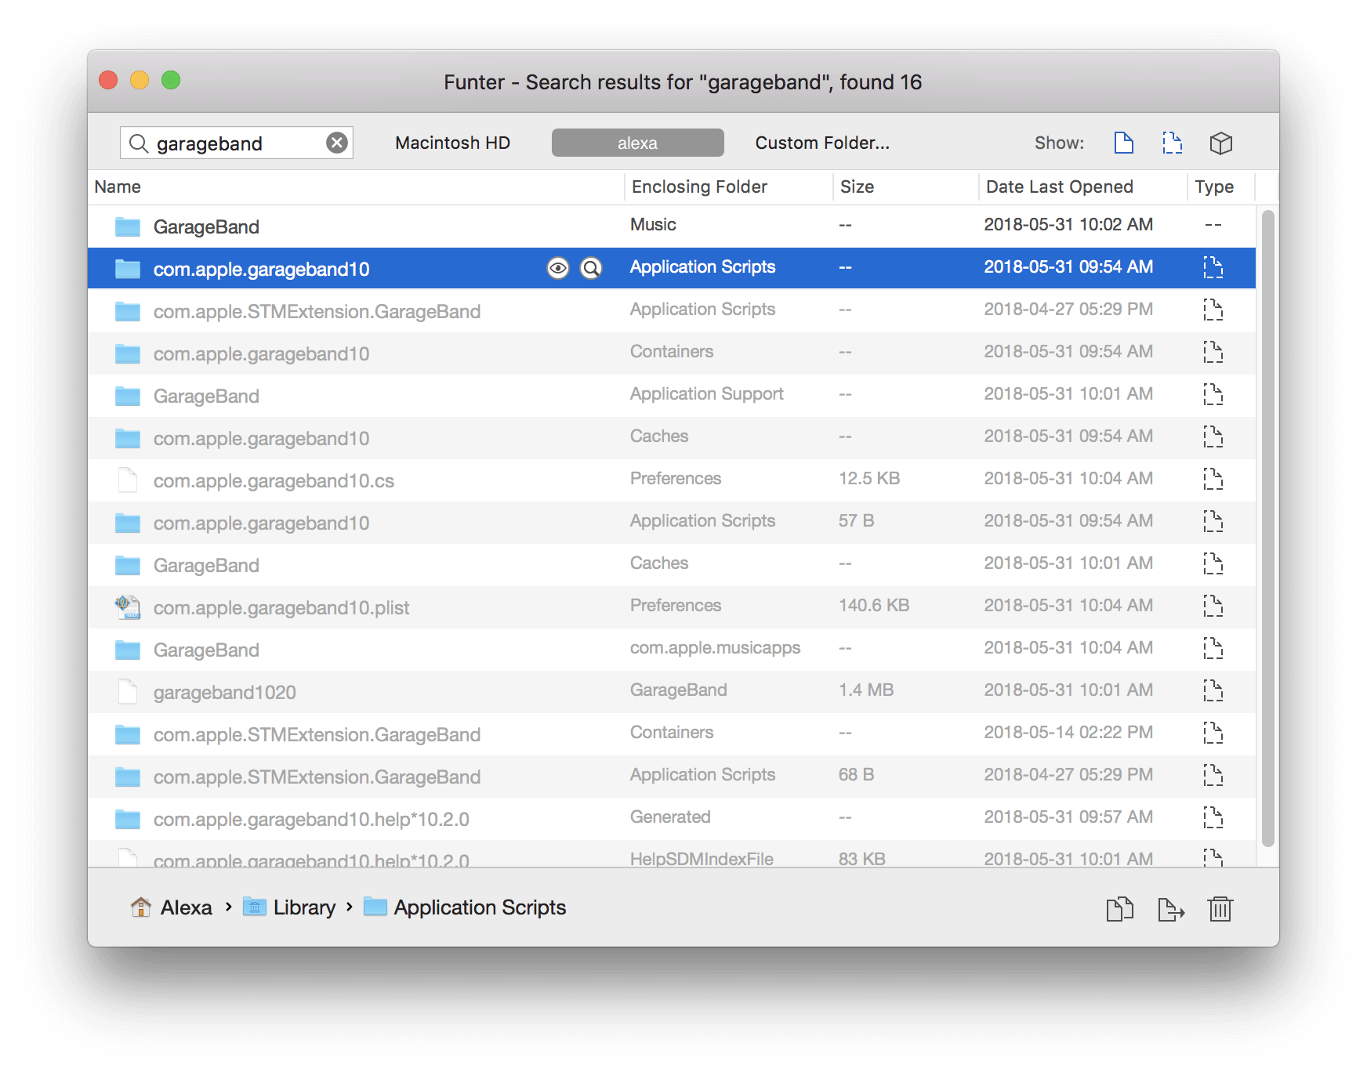Select GarageBand folder in Music

(x=672, y=226)
